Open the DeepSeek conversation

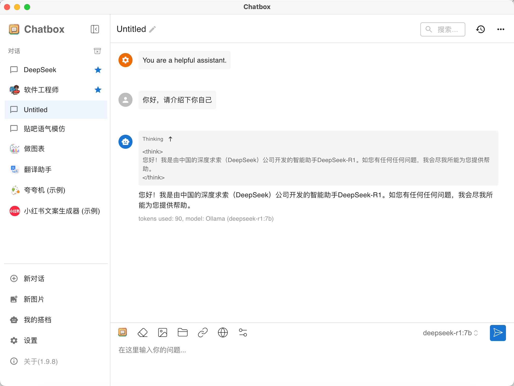(56, 70)
